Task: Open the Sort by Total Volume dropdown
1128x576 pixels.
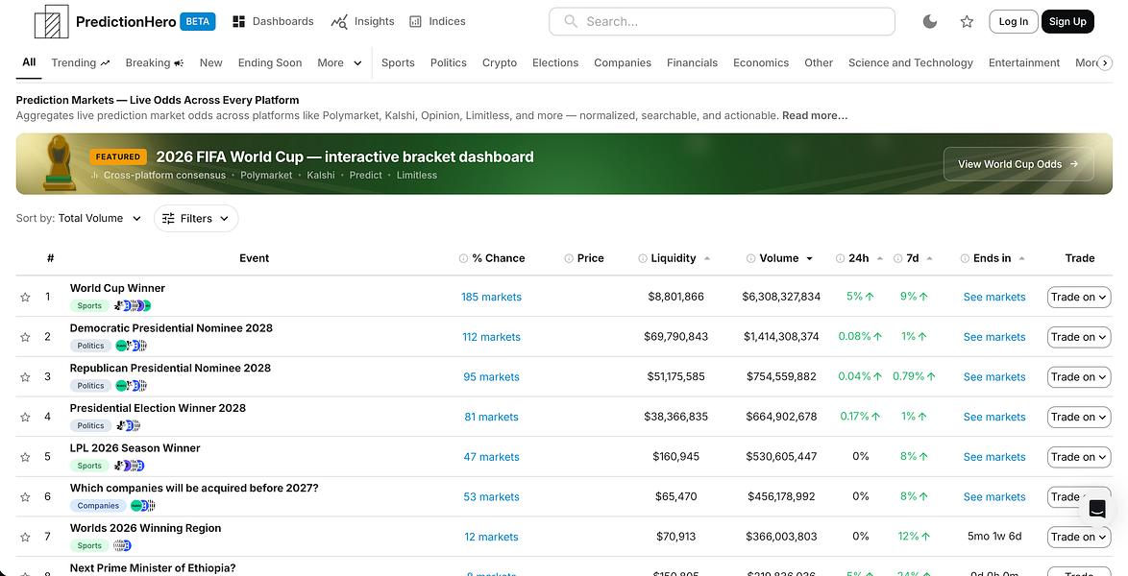Action: [x=79, y=218]
